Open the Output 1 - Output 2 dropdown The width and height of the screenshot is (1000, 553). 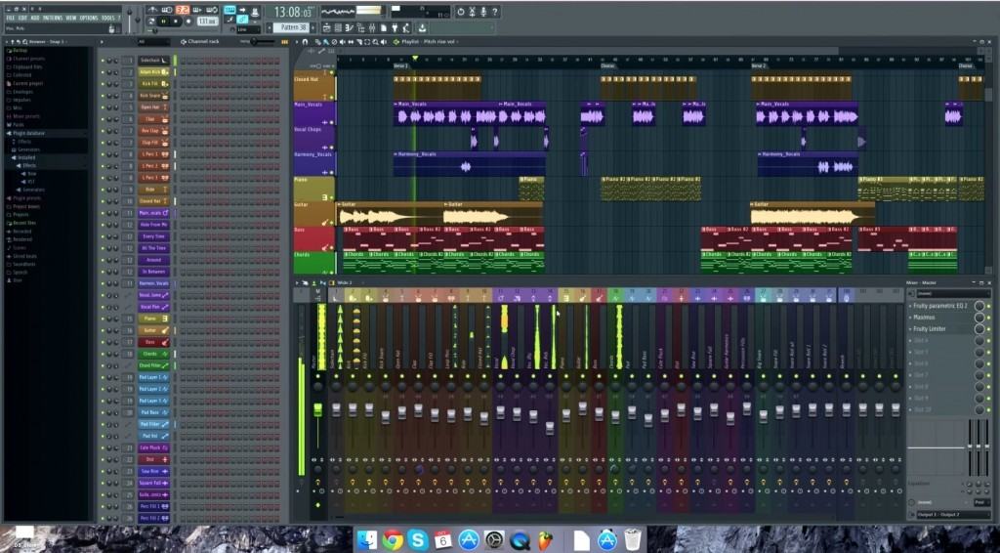click(953, 514)
